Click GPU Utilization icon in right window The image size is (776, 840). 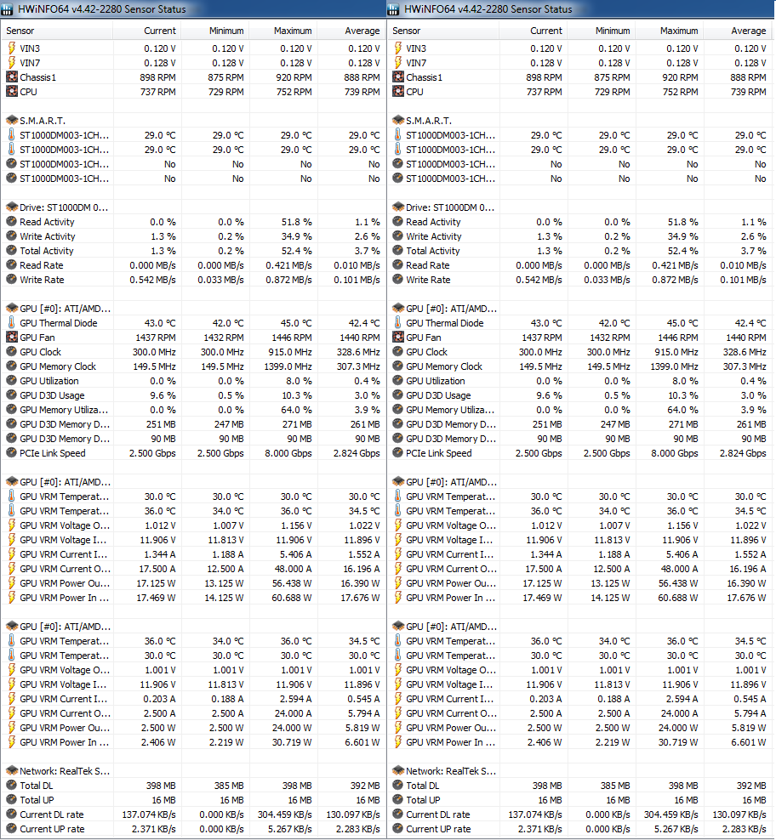[x=398, y=381]
